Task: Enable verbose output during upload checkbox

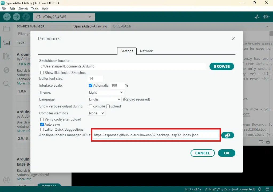Action: click(108, 106)
